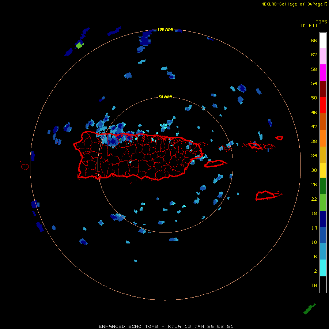Click the 30 legend value
The image size is (329, 329).
pyautogui.click(x=314, y=170)
